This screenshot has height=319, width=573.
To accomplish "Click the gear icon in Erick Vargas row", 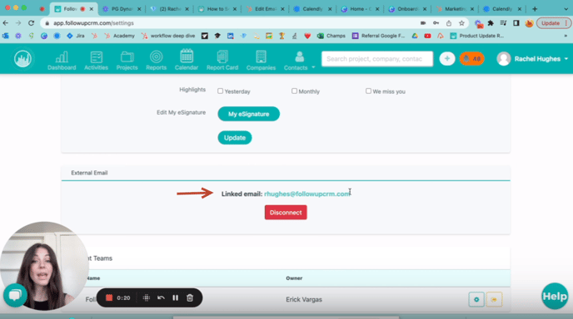I will click(476, 299).
